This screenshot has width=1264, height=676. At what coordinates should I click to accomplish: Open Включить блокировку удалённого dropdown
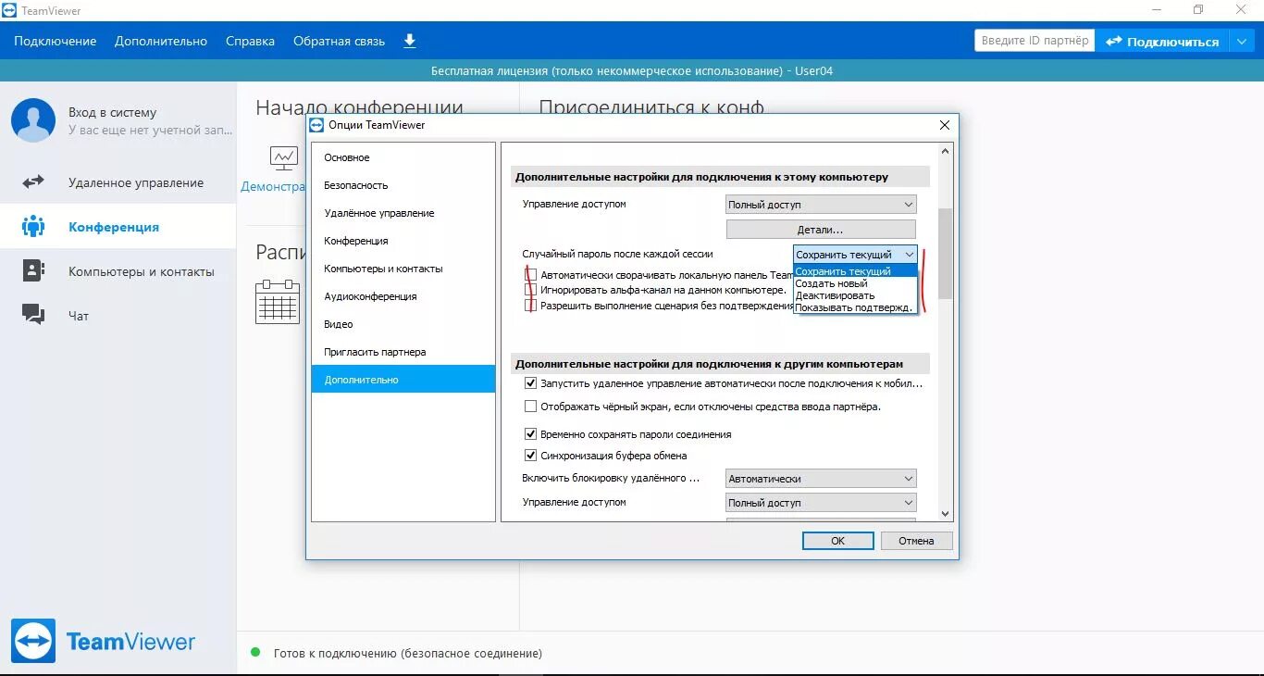click(821, 479)
